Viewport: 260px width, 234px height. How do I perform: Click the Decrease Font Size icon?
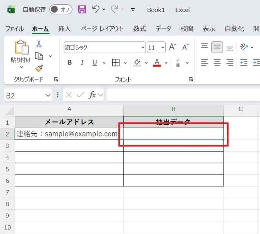click(x=186, y=47)
